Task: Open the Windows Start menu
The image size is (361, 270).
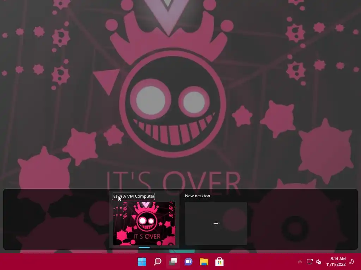Action: (x=142, y=262)
